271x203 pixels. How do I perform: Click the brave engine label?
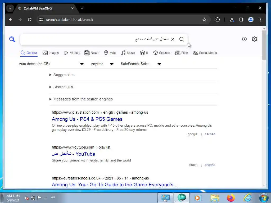pos(193,165)
